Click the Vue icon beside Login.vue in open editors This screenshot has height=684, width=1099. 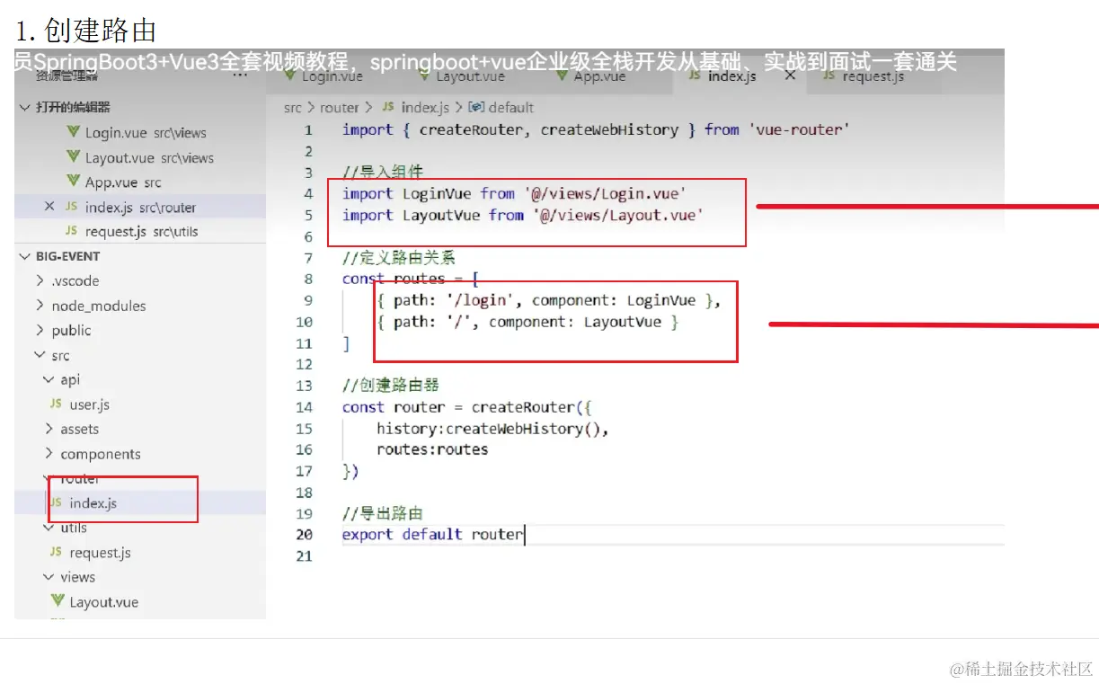[x=74, y=132]
